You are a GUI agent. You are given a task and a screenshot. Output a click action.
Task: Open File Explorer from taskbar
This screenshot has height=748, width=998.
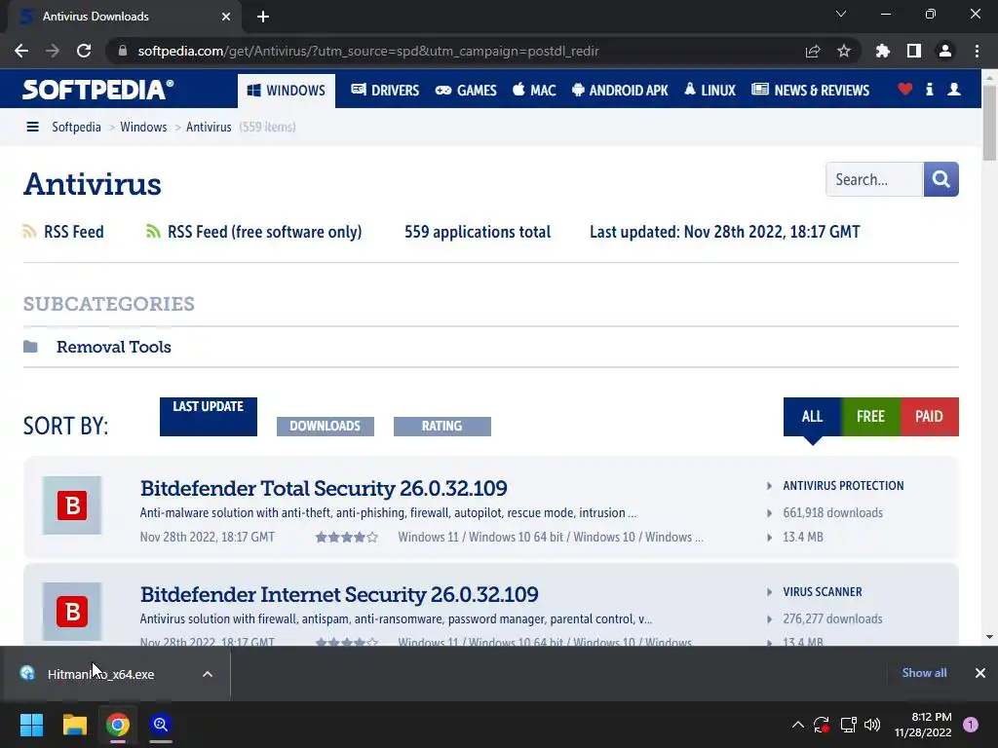[x=74, y=725]
